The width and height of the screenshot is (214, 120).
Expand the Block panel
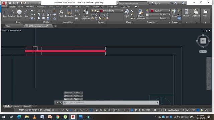coord(129,22)
